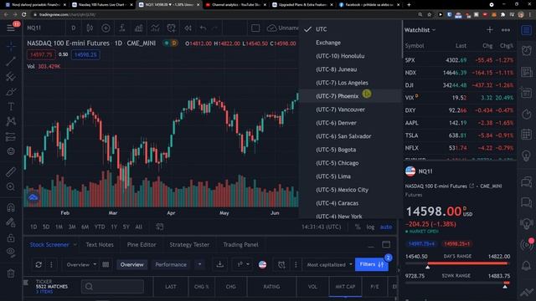The image size is (536, 301).
Task: Open the D interval dropdown
Action: tap(74, 28)
